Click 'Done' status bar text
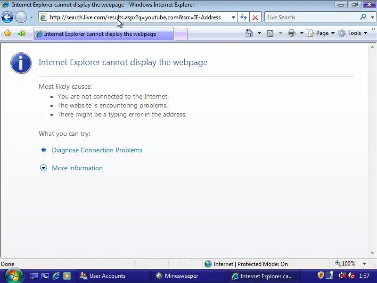 click(8, 264)
